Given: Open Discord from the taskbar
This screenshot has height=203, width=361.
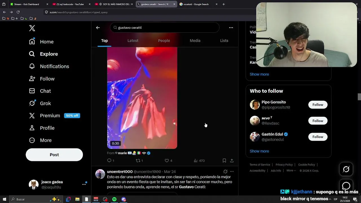Looking at the screenshot, I should (124, 199).
